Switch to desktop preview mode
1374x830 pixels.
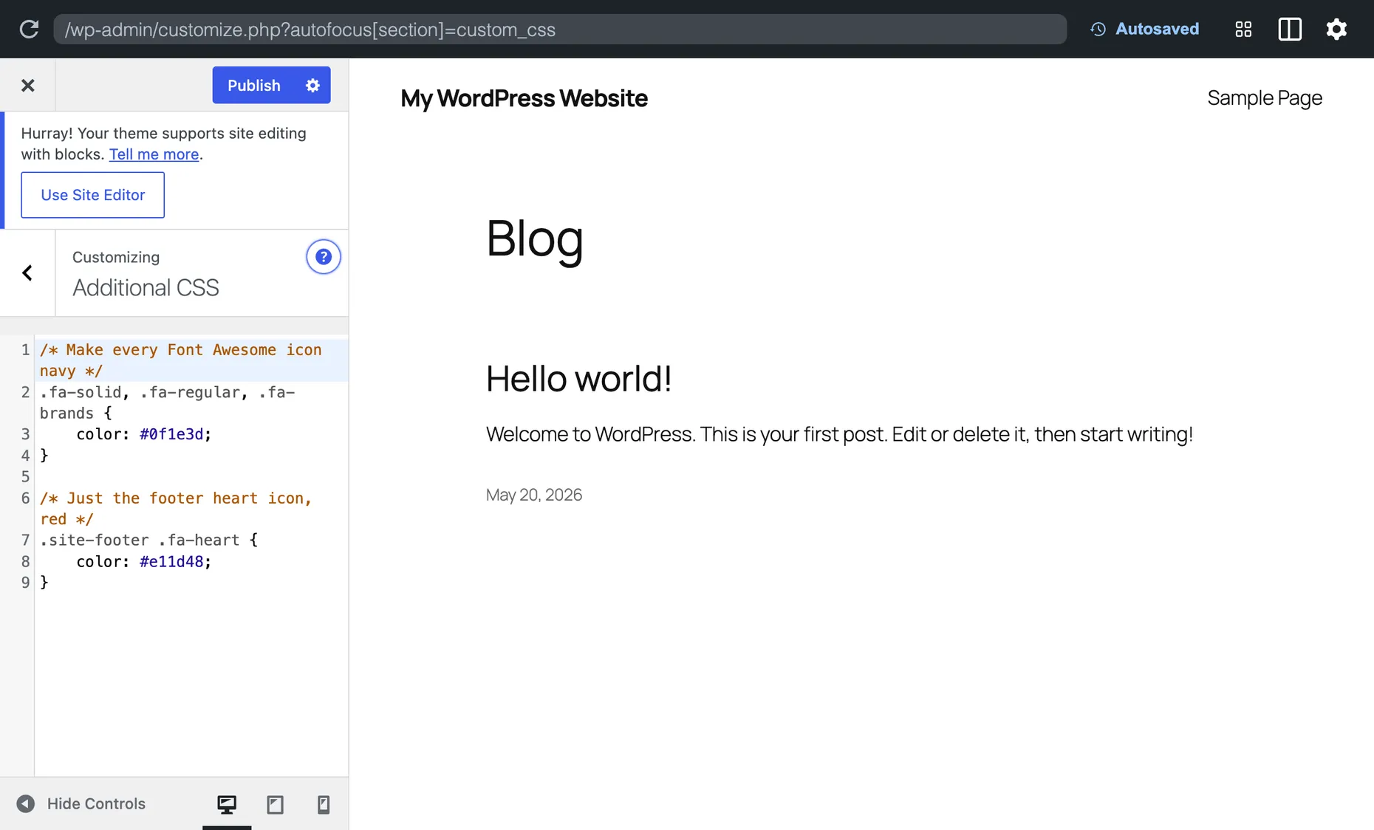coord(227,804)
